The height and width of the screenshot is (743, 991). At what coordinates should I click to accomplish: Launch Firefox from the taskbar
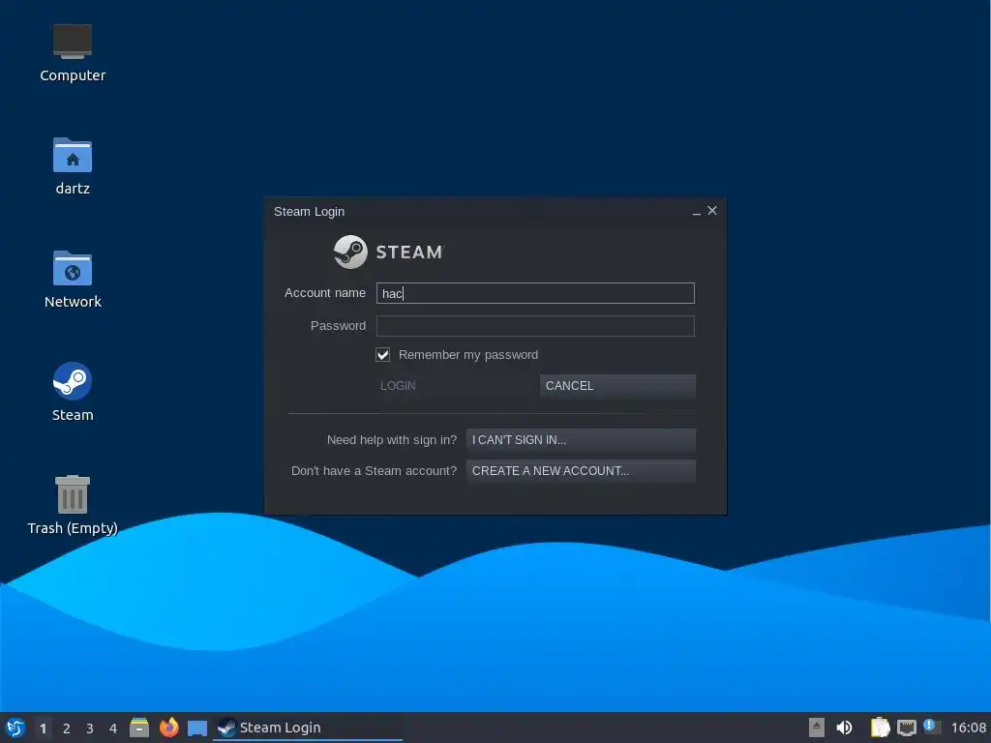click(x=168, y=728)
